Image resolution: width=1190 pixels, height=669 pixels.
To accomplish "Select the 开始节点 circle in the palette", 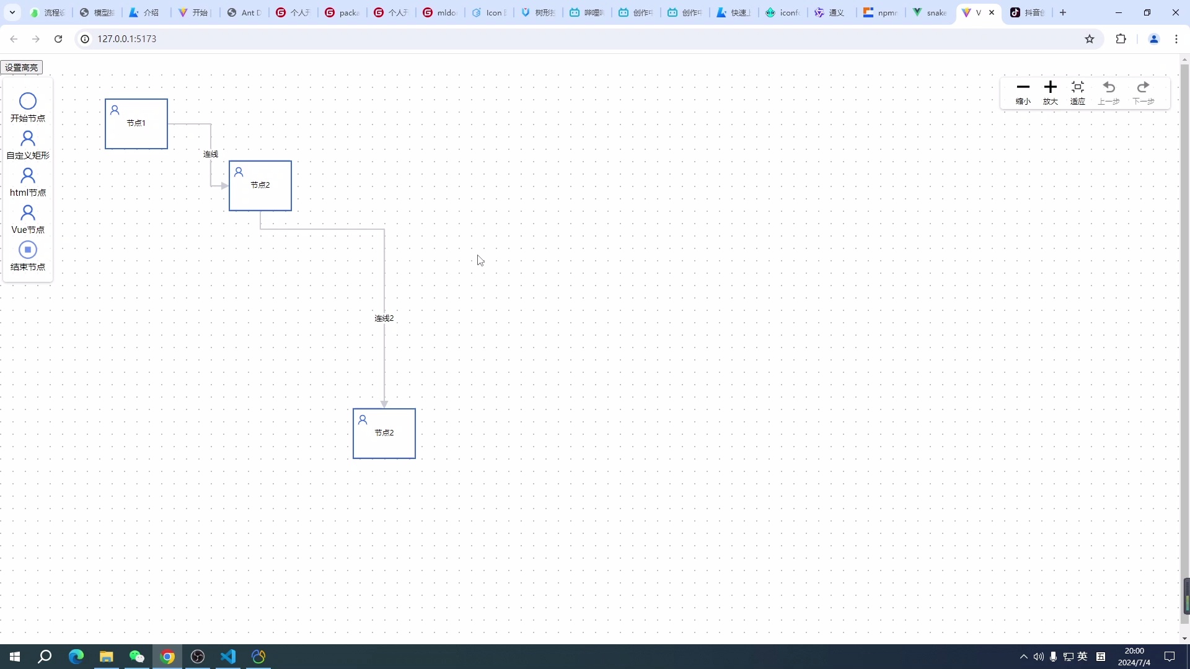I will [x=27, y=100].
